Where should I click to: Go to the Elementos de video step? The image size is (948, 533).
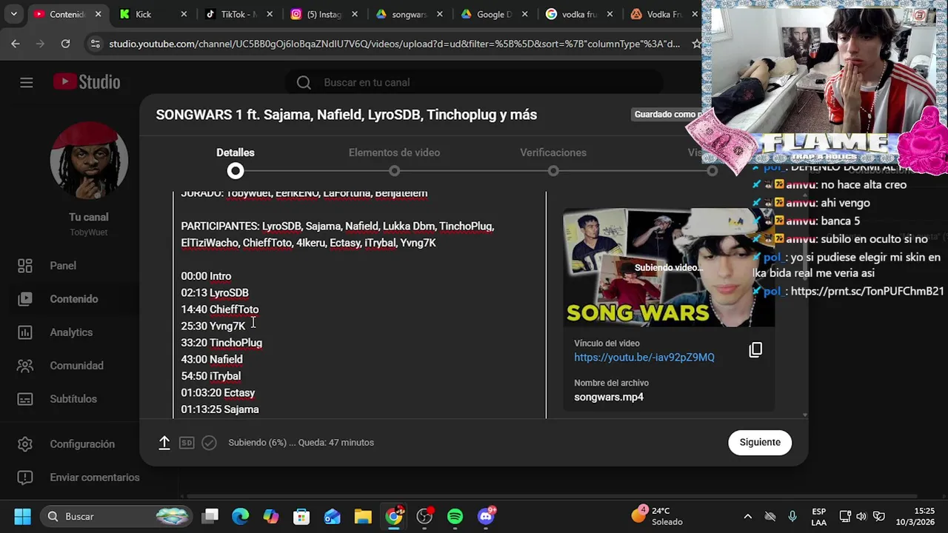(x=394, y=152)
